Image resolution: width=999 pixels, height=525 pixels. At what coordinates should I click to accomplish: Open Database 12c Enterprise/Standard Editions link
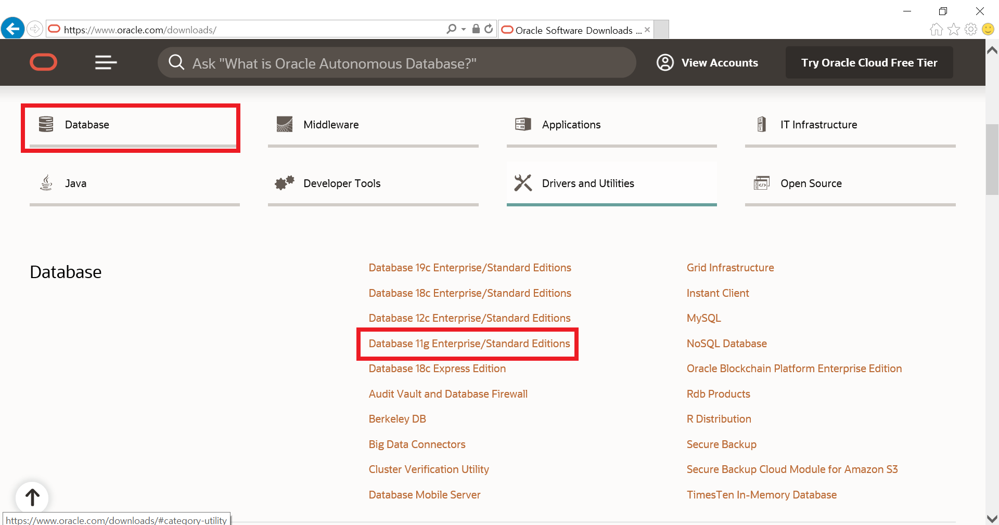click(x=469, y=318)
